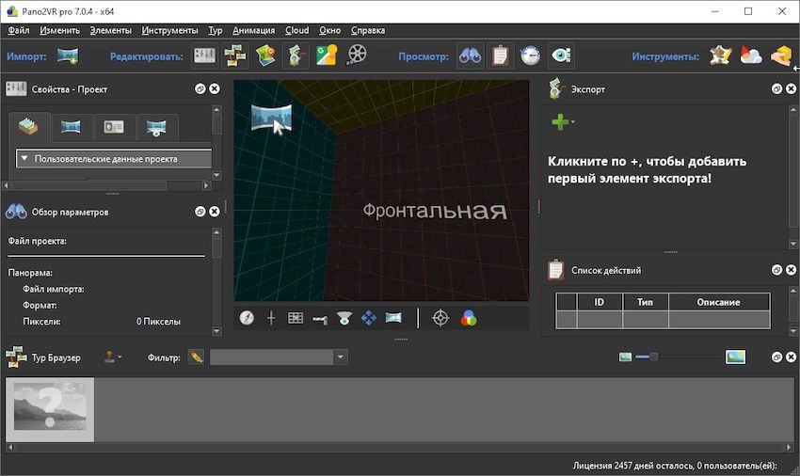Image resolution: width=800 pixels, height=476 pixels.
Task: Toggle the filter tag button in Тур Браузер
Action: click(x=196, y=357)
